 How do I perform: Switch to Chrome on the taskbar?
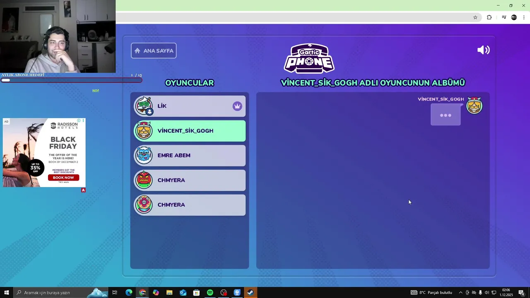tap(142, 293)
